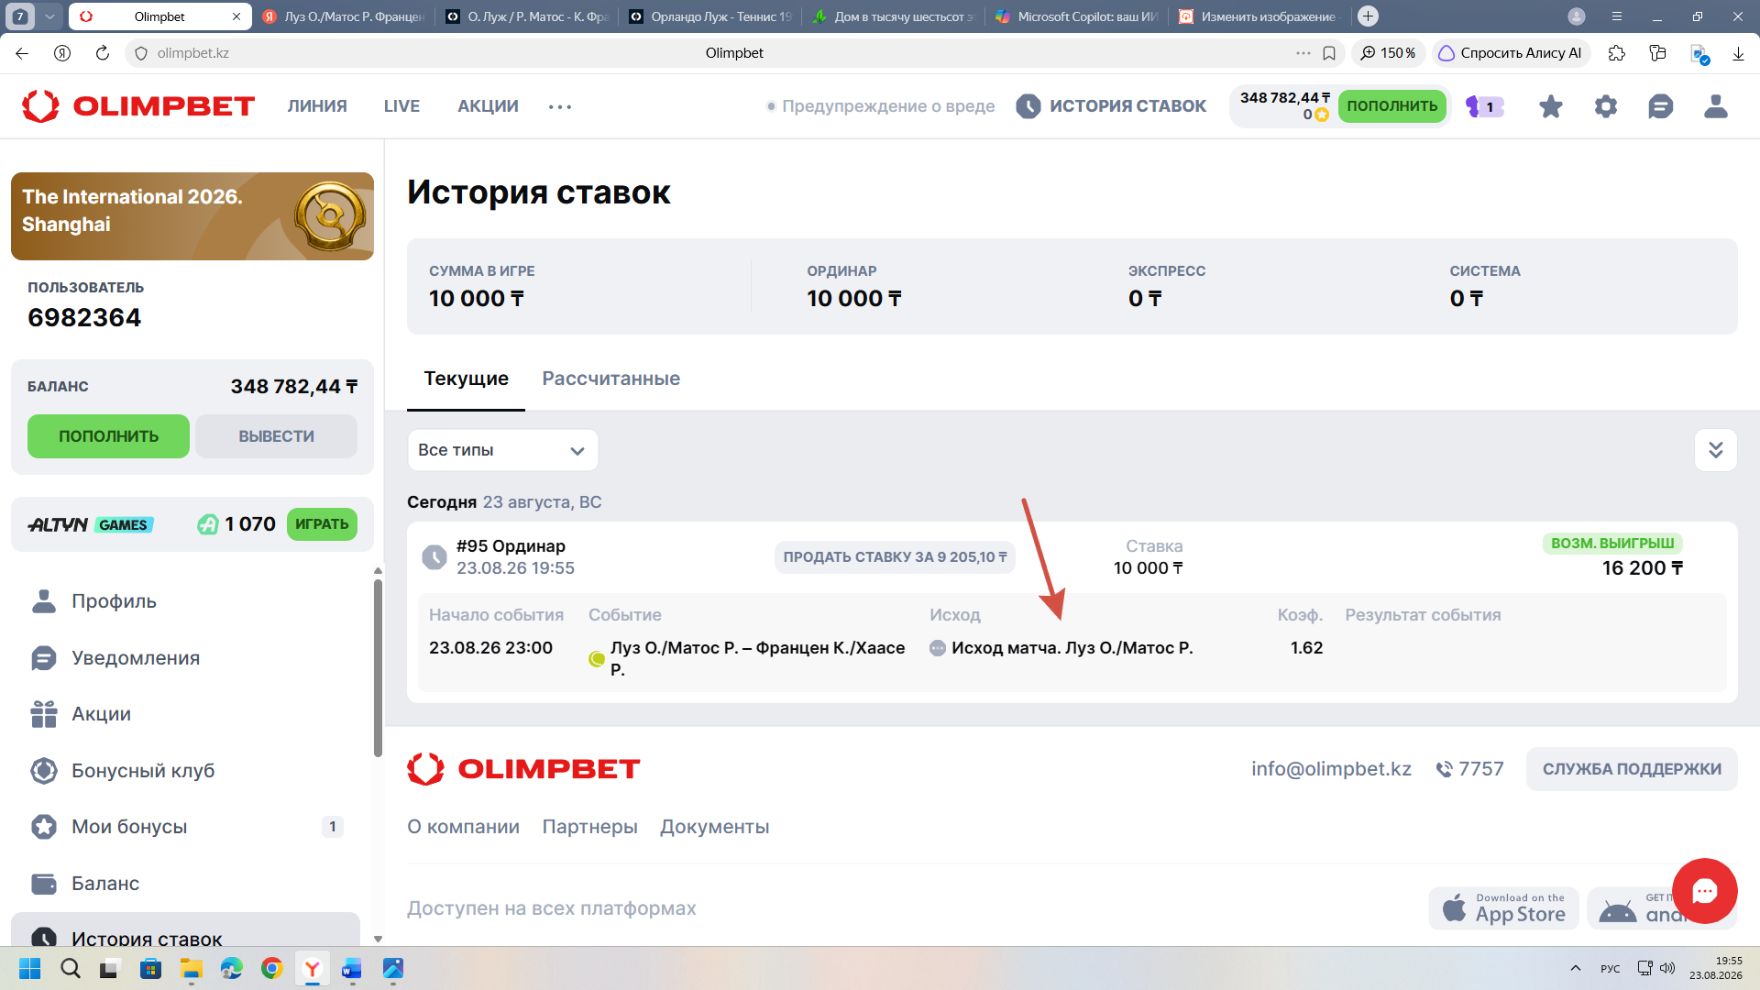Expand all bets with double chevron button
This screenshot has width=1760, height=990.
point(1715,450)
